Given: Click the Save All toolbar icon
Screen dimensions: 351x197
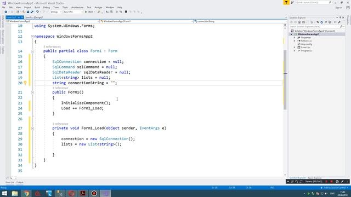Looking at the screenshot, I should (32, 12).
